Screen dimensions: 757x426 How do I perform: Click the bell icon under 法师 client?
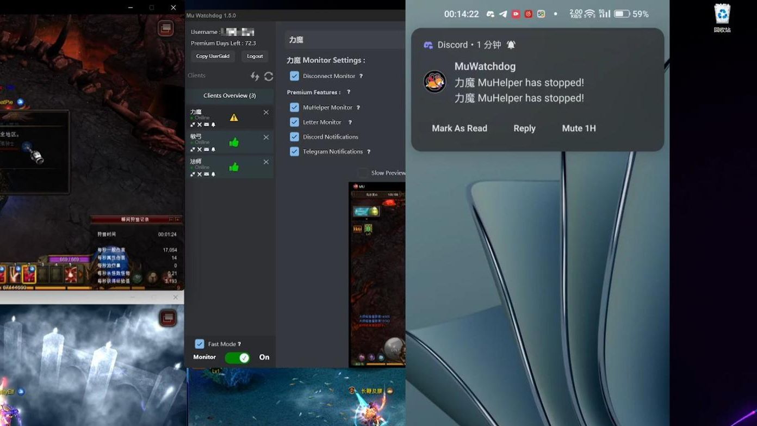point(213,174)
